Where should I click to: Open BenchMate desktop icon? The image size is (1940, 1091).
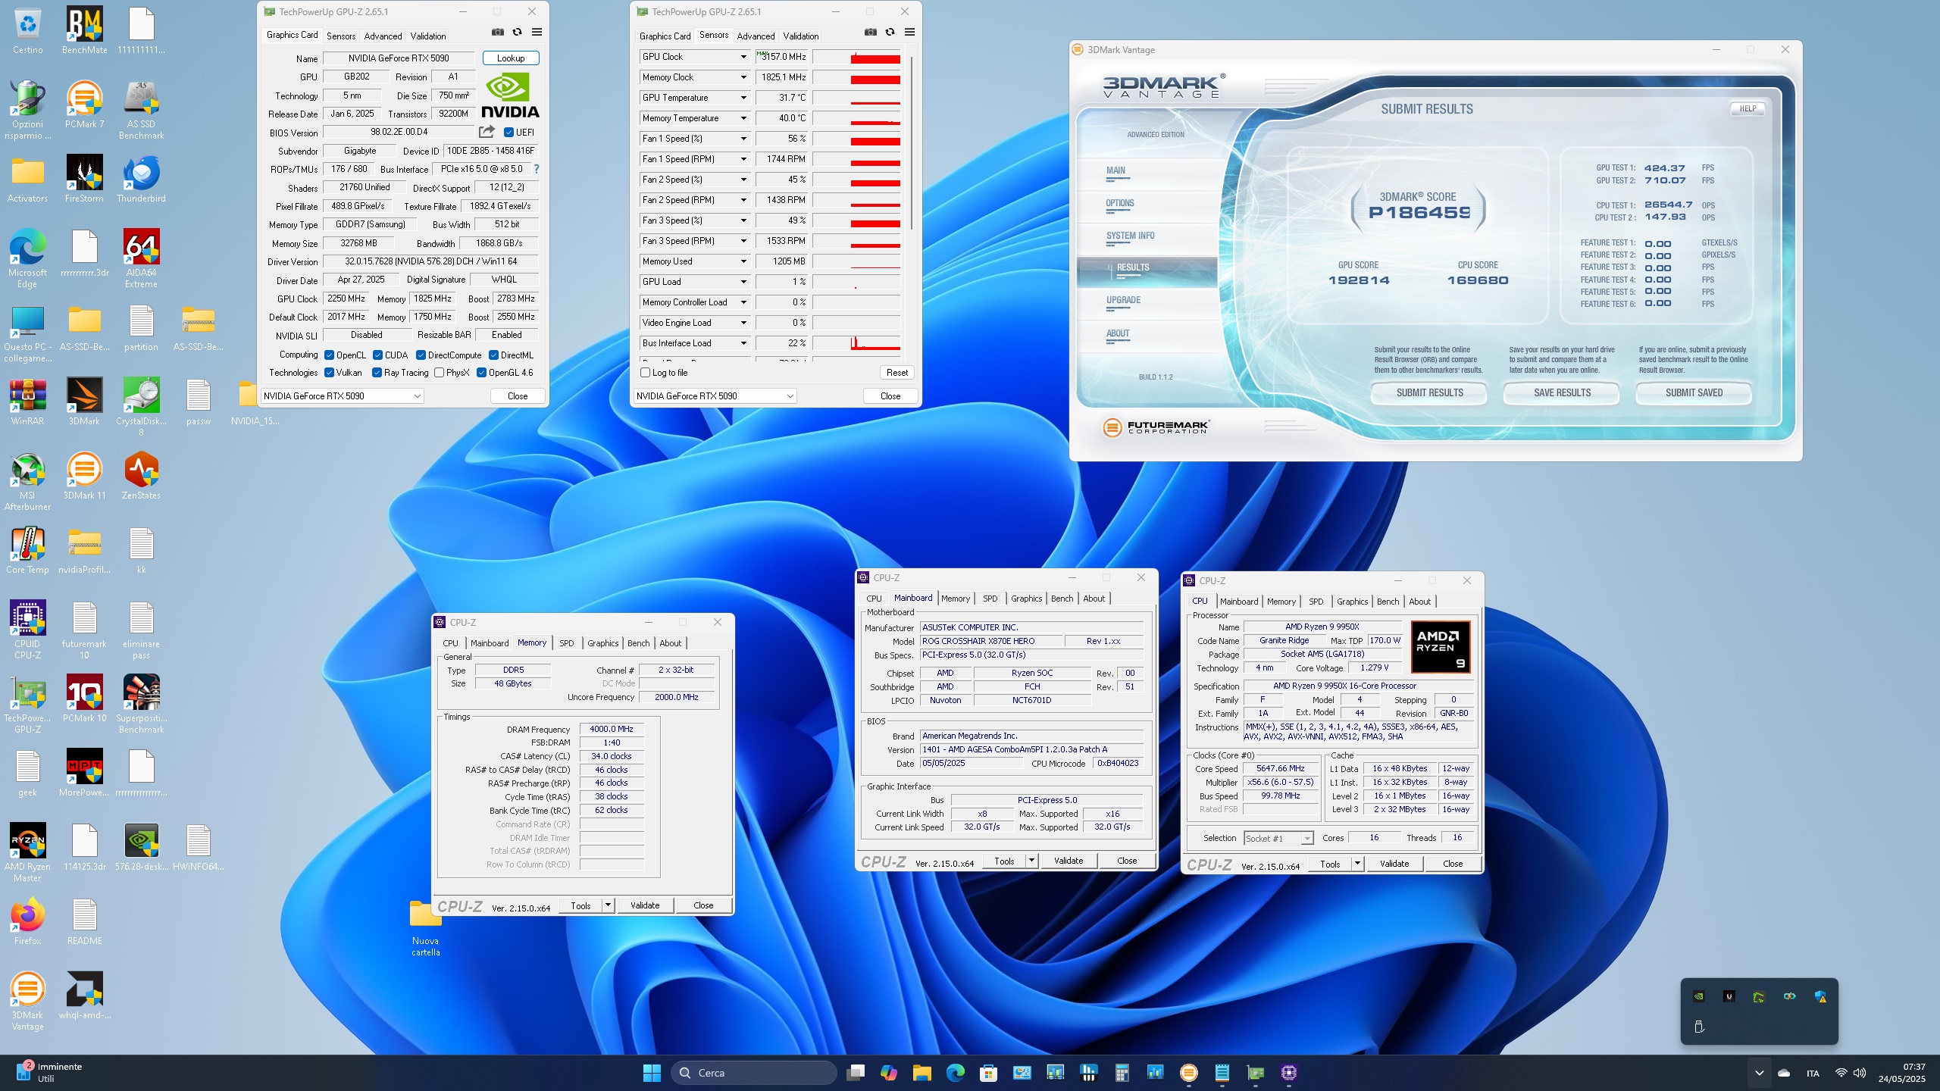pos(84,31)
